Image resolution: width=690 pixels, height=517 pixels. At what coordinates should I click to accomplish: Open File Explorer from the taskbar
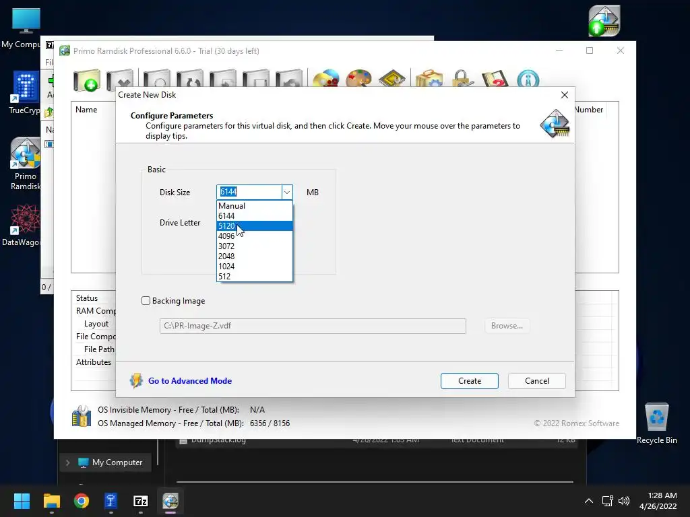pyautogui.click(x=51, y=501)
